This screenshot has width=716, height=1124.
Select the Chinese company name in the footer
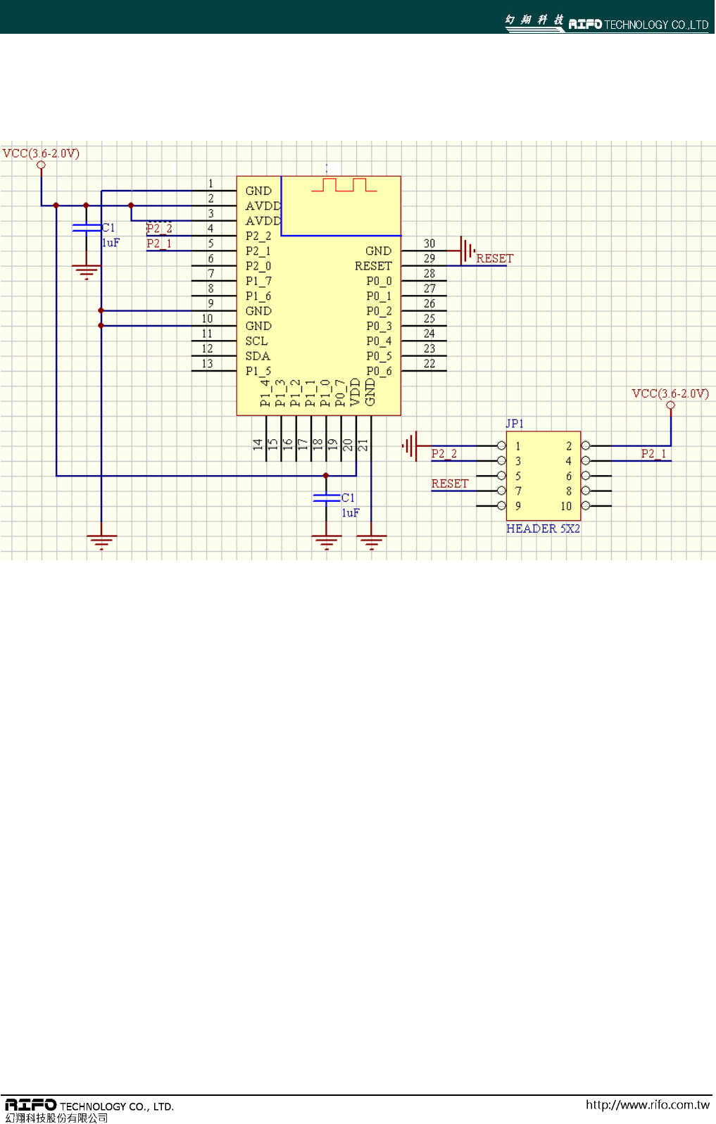click(57, 1118)
